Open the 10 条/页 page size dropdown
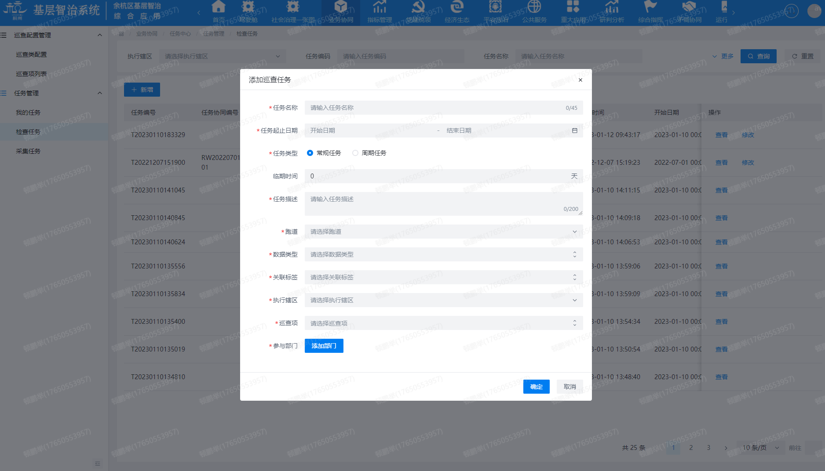Viewport: 825px width, 471px height. coord(761,448)
